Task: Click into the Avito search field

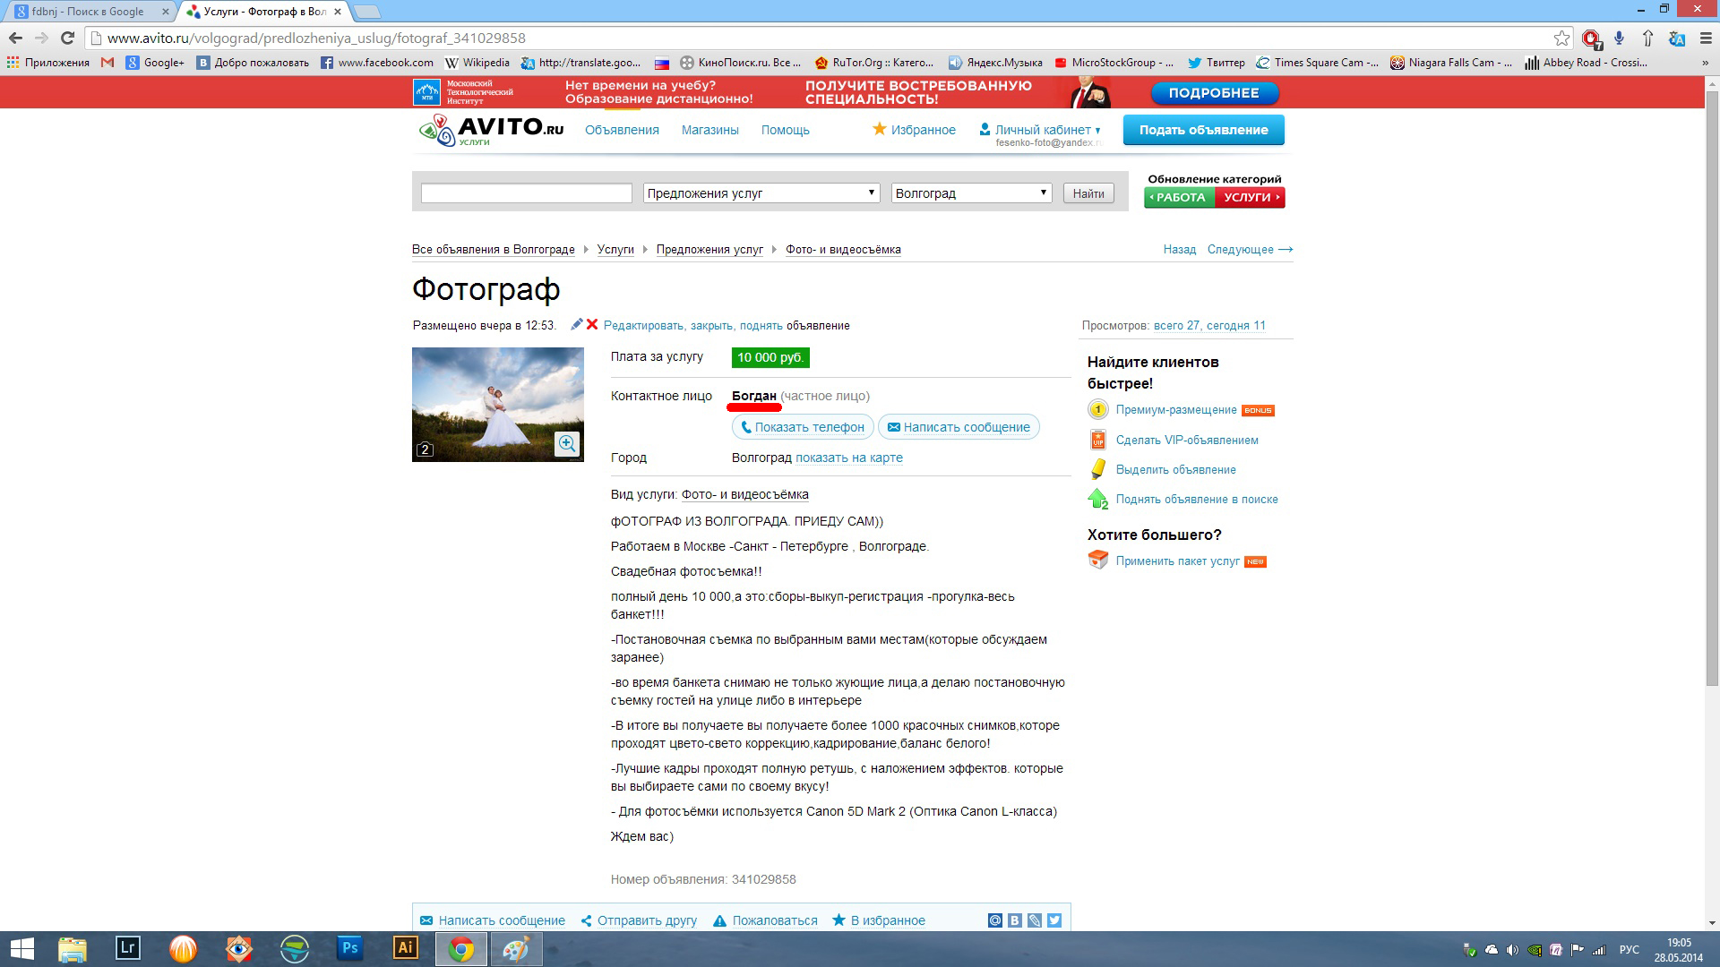Action: pos(527,193)
